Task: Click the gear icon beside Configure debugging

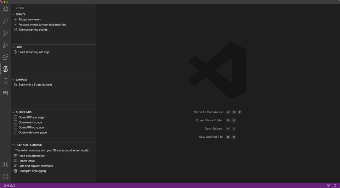Action: (15, 171)
